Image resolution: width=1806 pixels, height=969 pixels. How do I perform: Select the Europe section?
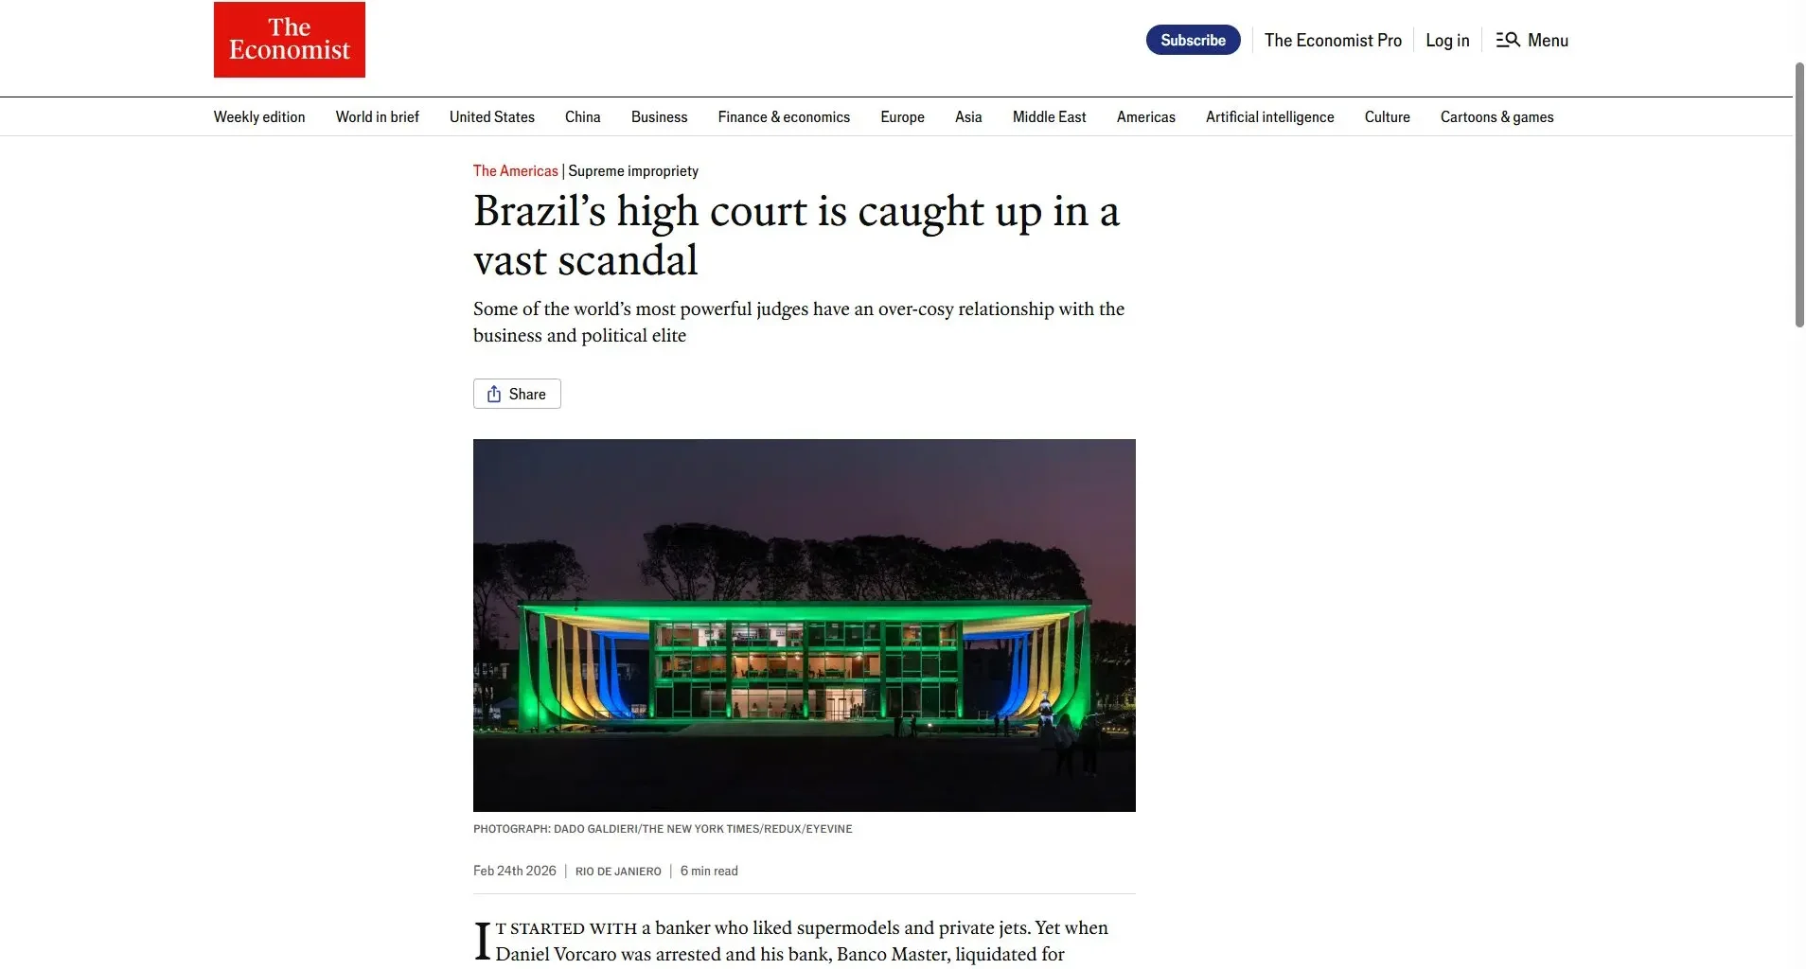(x=903, y=116)
